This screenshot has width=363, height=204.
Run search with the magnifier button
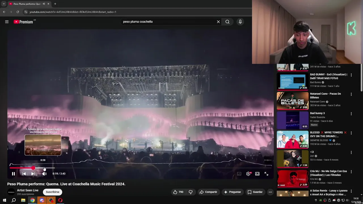click(227, 22)
